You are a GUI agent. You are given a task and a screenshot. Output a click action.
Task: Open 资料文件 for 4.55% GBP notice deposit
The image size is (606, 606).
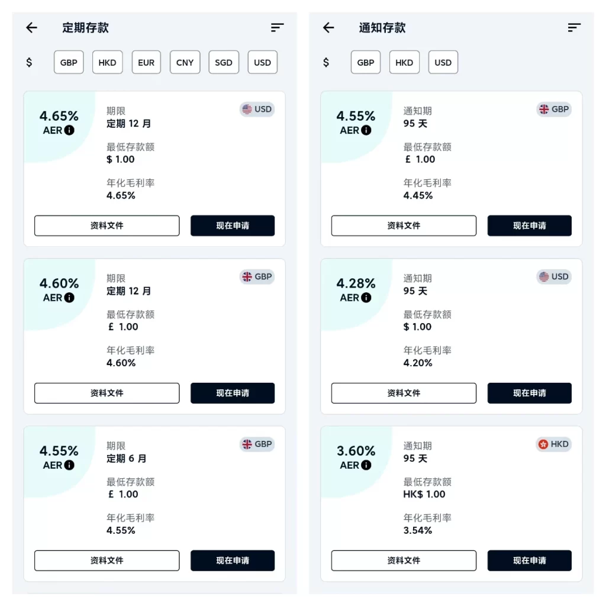click(404, 225)
